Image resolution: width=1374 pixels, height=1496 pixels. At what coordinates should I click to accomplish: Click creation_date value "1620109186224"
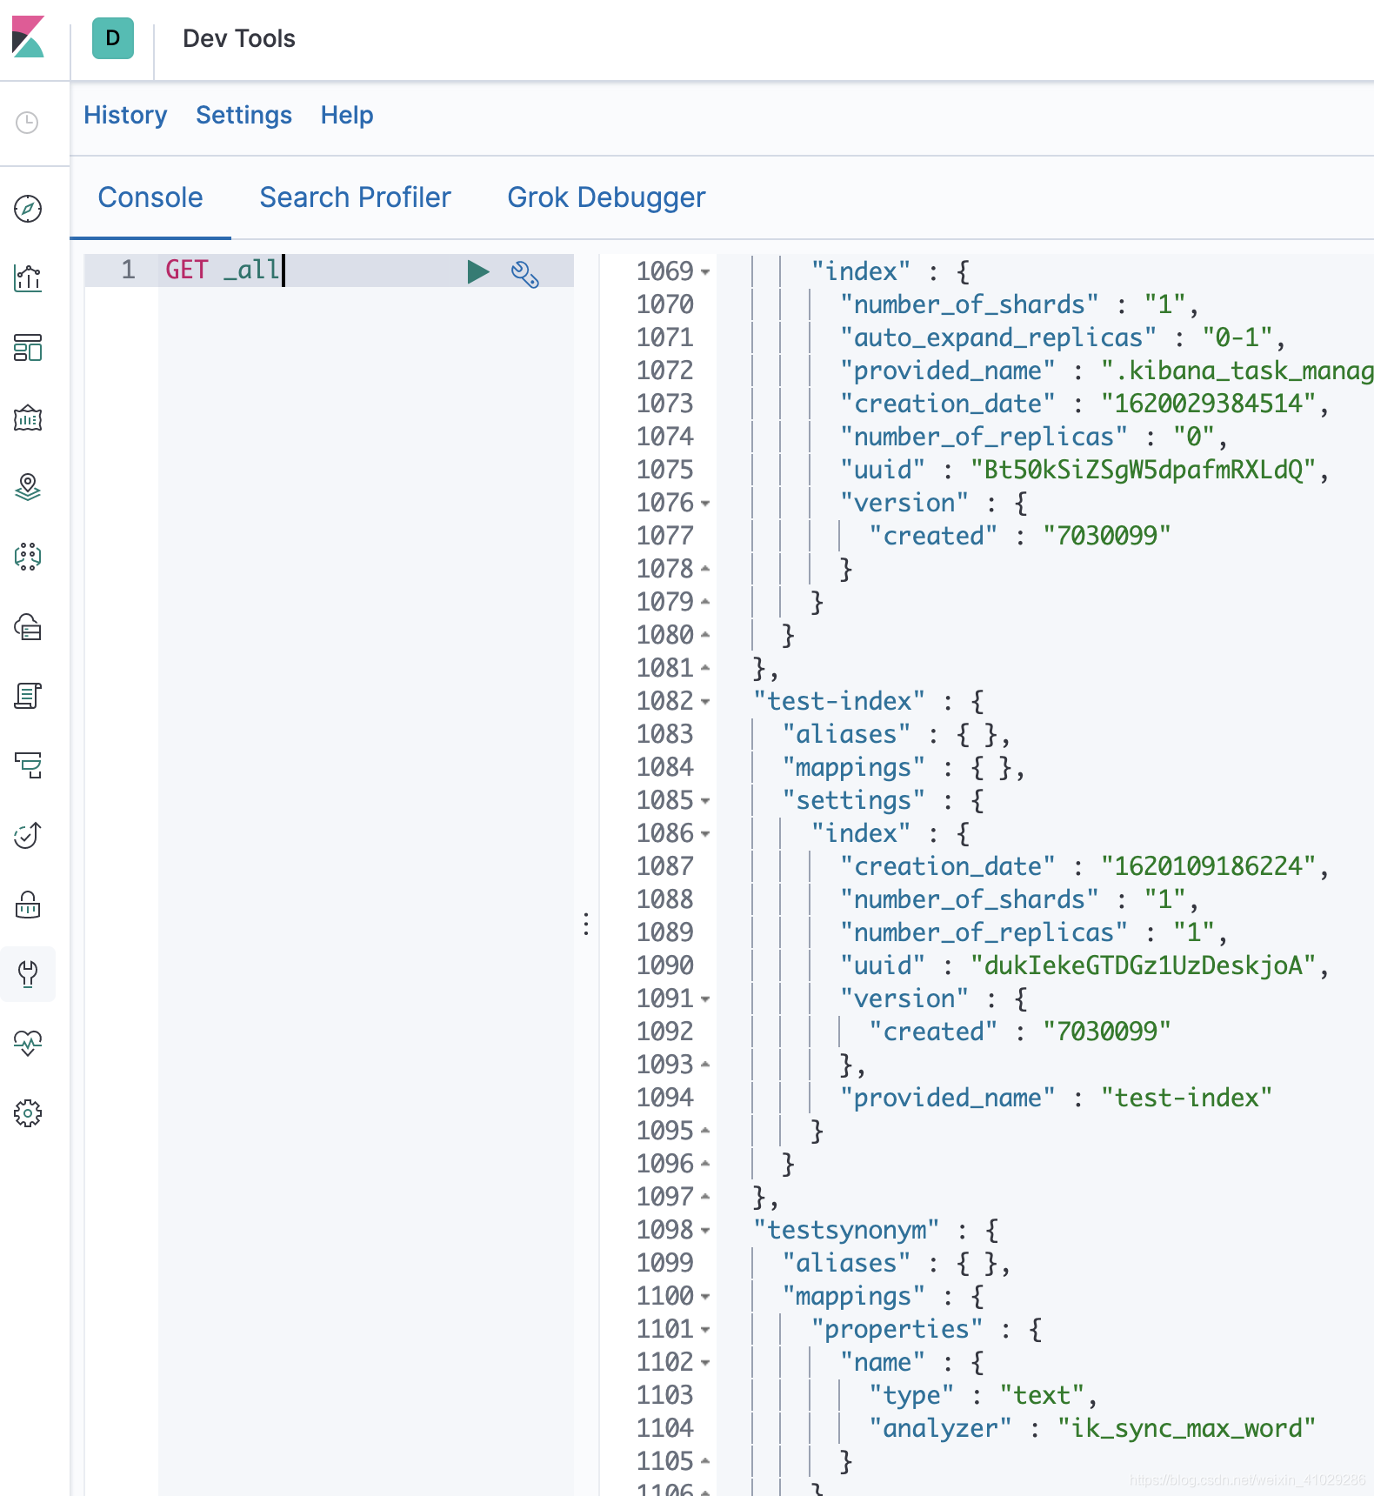[1209, 866]
